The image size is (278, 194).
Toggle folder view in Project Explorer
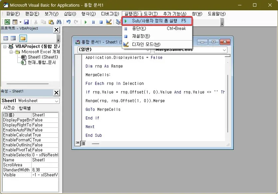pyautogui.click(x=22, y=38)
